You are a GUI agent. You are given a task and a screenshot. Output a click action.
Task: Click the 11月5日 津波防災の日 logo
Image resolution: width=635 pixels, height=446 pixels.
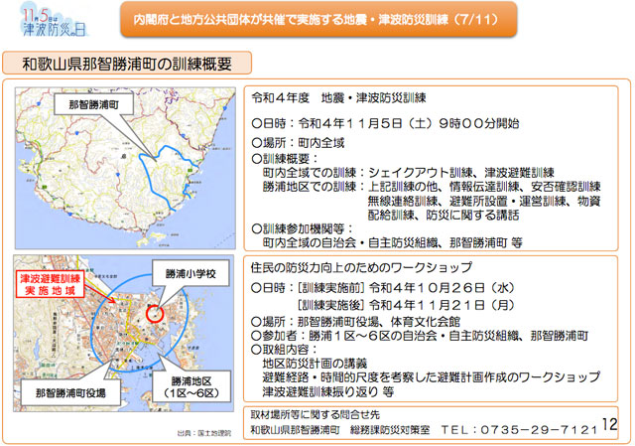click(x=55, y=21)
